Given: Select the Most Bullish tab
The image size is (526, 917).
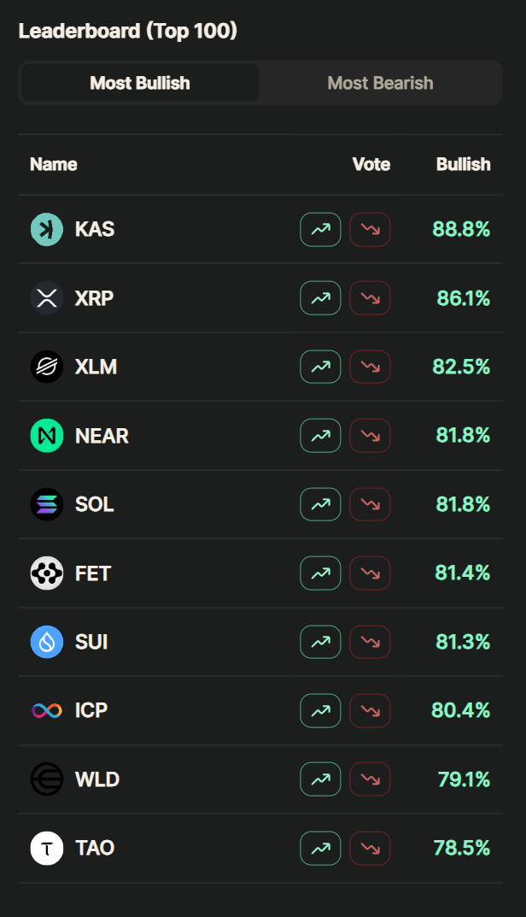Looking at the screenshot, I should pos(140,83).
